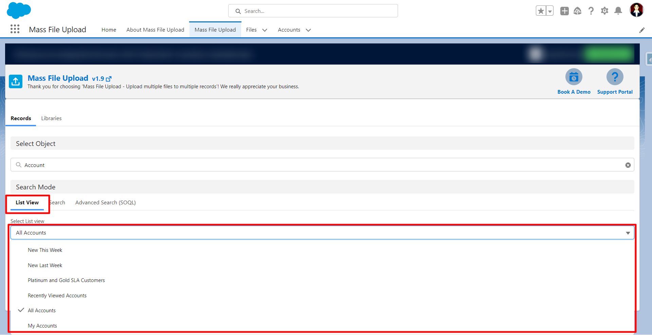Image resolution: width=652 pixels, height=335 pixels.
Task: Choose the checked All Accounts option
Action: [323, 311]
